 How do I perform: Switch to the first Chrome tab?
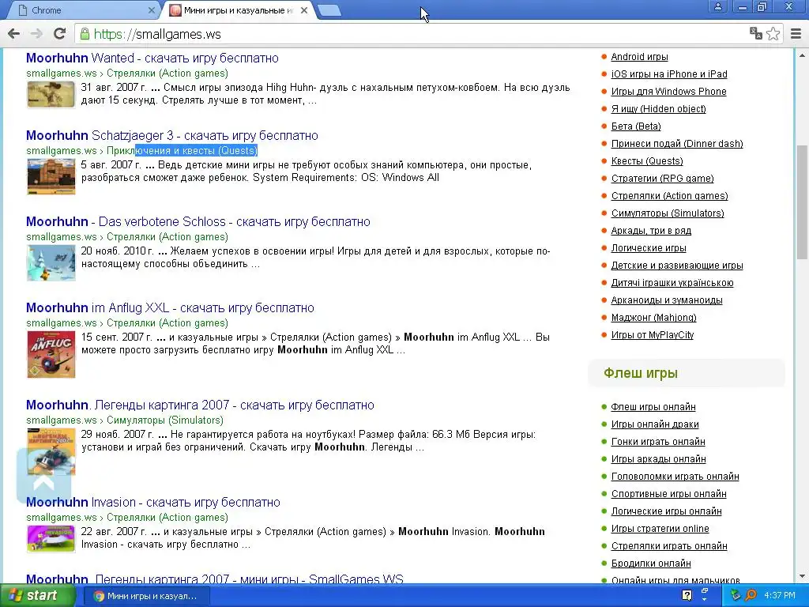point(82,10)
